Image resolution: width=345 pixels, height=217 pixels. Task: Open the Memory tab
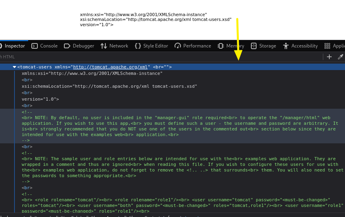point(231,46)
